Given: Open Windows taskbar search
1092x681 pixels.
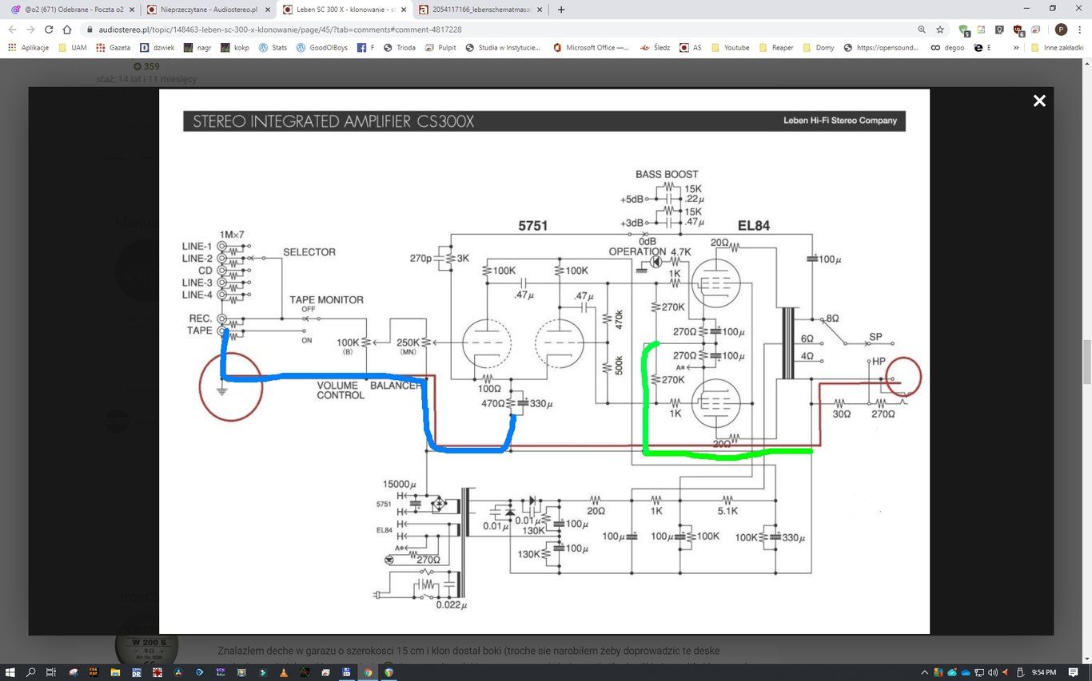Looking at the screenshot, I should [x=31, y=672].
